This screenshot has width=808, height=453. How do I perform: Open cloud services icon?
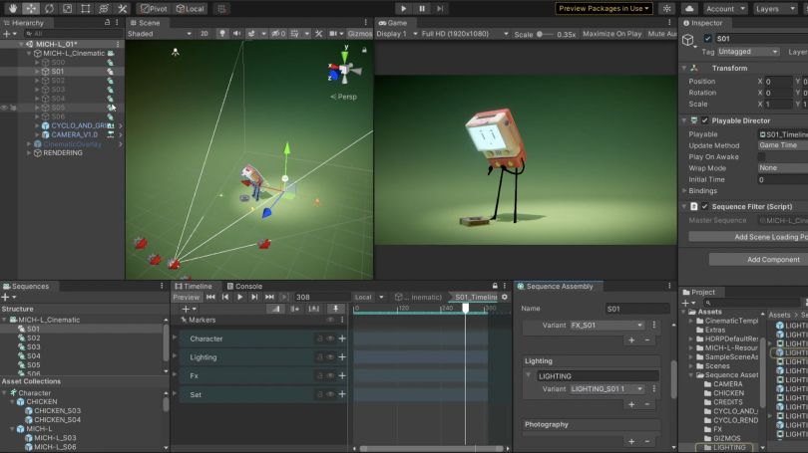tap(689, 8)
